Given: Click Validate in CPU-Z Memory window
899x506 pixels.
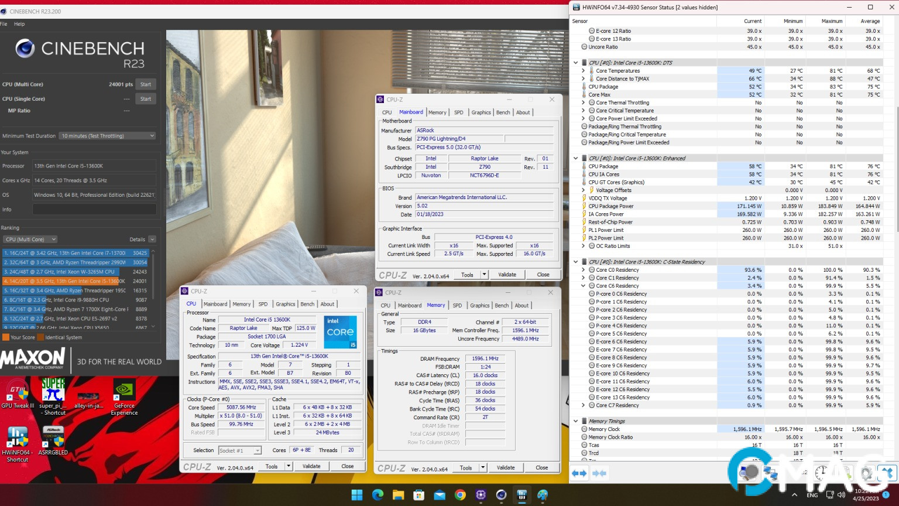Looking at the screenshot, I should (506, 467).
